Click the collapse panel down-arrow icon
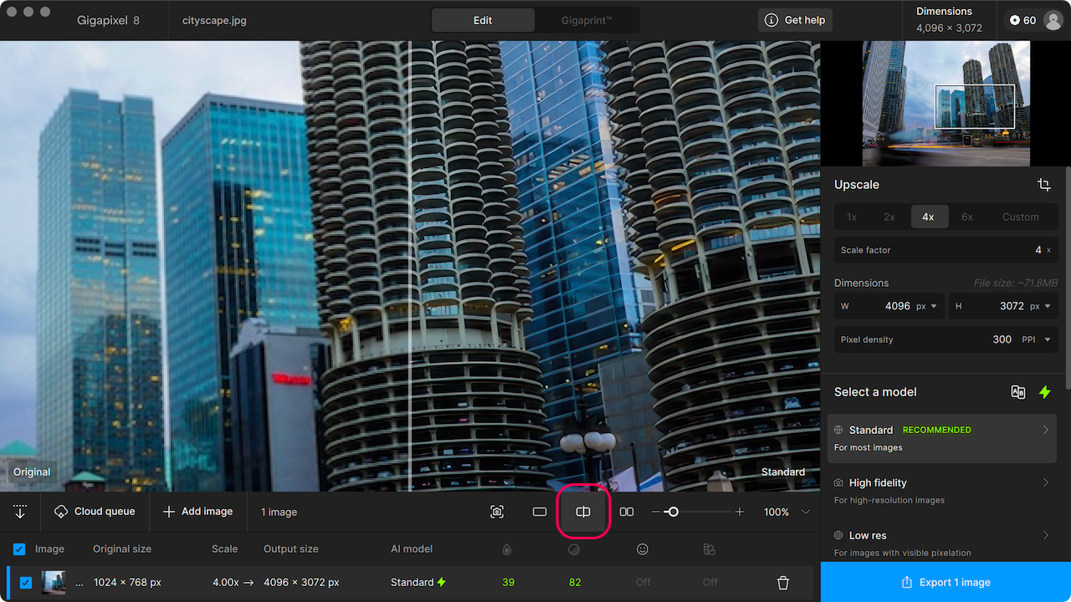 (20, 512)
